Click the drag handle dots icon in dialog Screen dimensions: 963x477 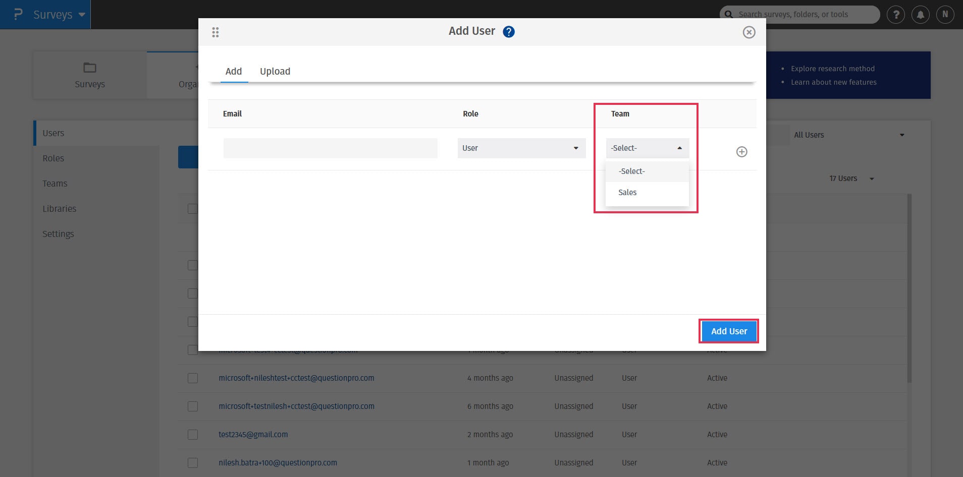pyautogui.click(x=216, y=32)
